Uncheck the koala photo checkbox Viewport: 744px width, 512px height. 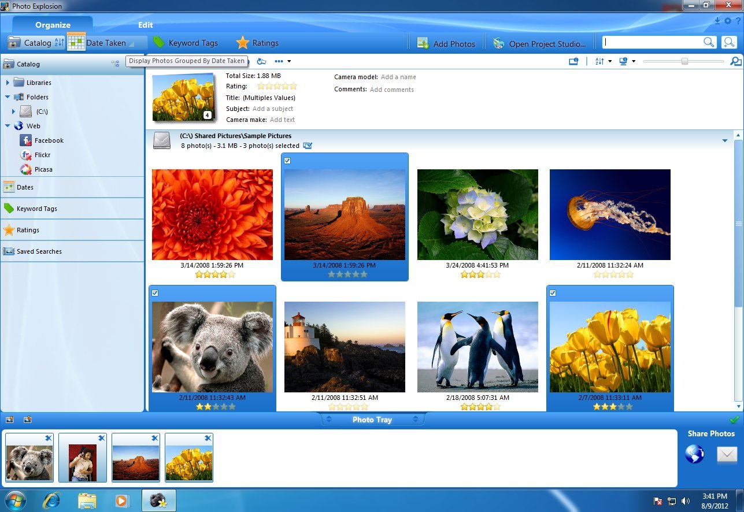155,293
